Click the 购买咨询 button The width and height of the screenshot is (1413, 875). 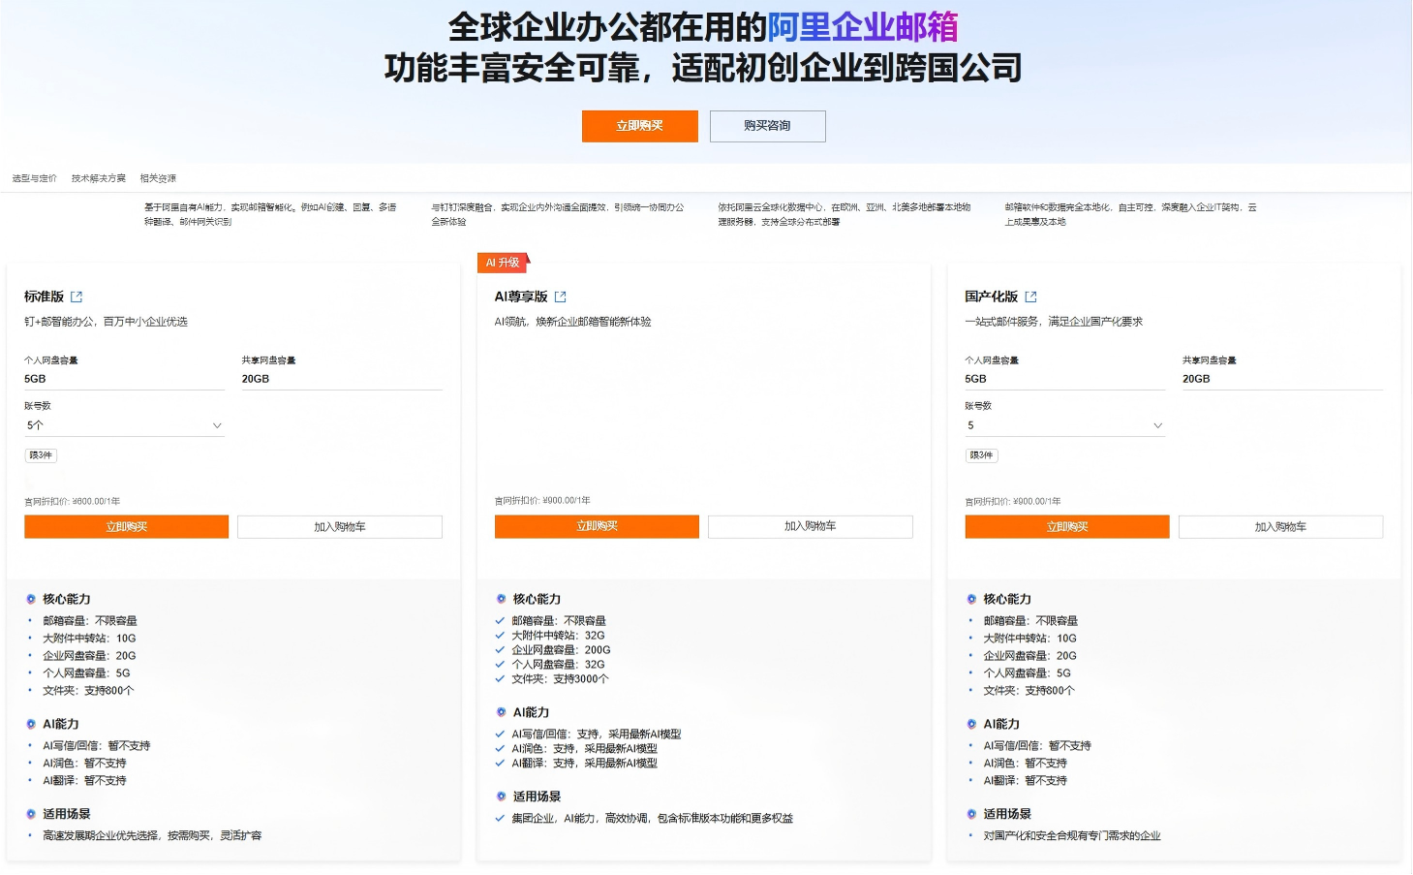point(767,126)
